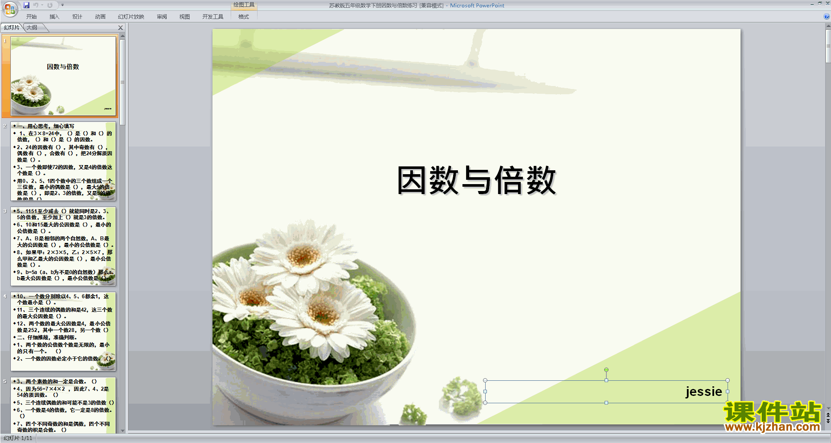This screenshot has height=443, width=831.
Task: Open the Office button menu
Action: point(10,9)
